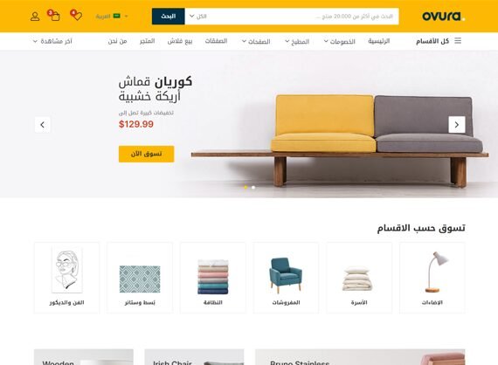Image resolution: width=498 pixels, height=365 pixels.
Task: Select the second white carousel dot
Action: pos(253,187)
